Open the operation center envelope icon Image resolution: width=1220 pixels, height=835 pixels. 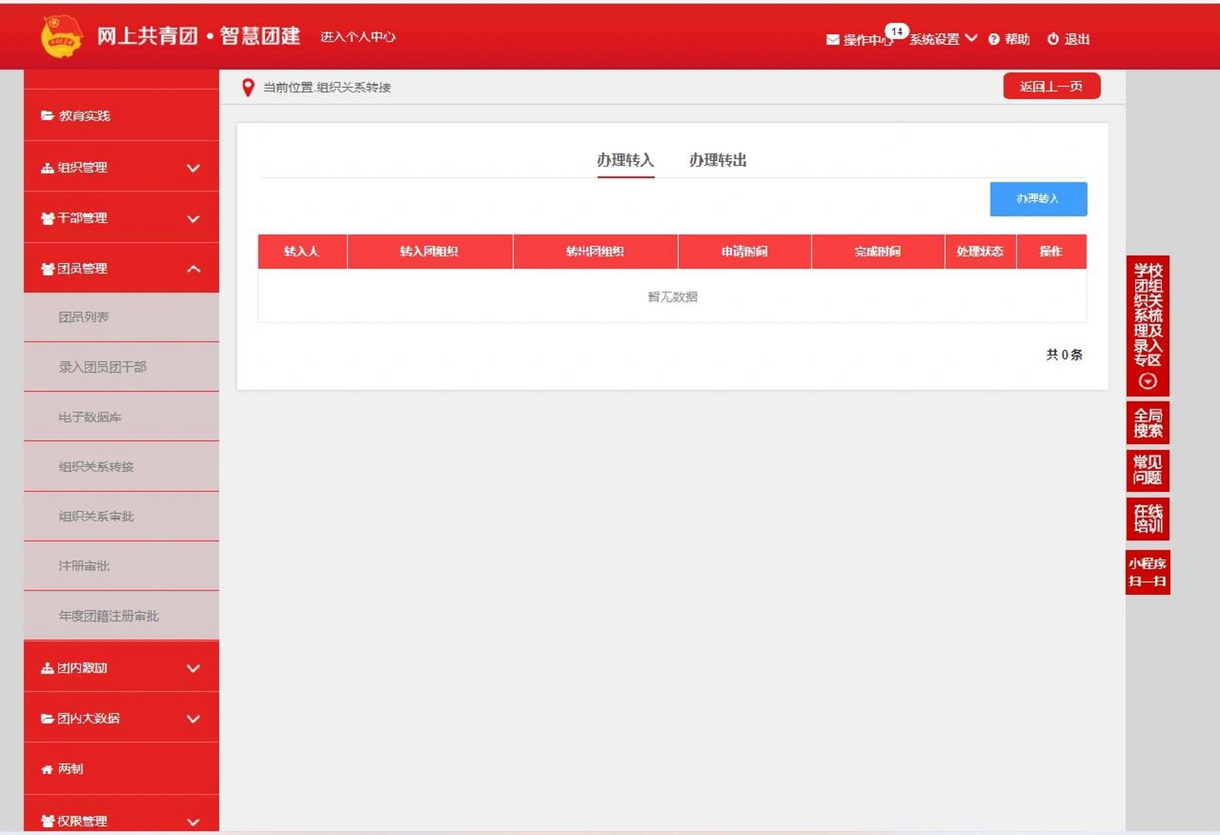point(832,39)
